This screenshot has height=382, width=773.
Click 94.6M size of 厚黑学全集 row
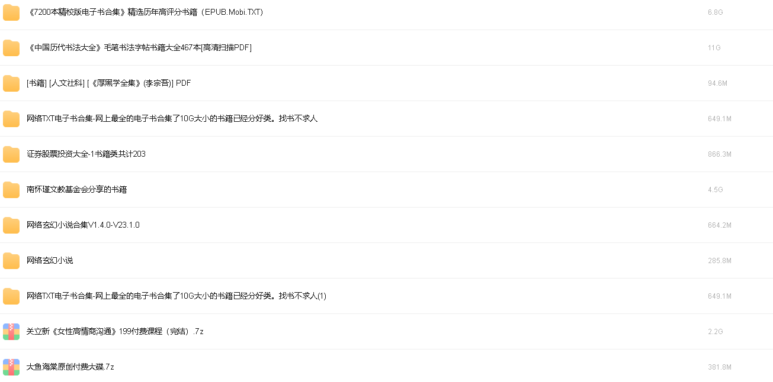tap(717, 83)
